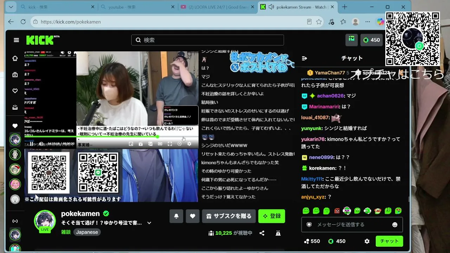
Task: Click the browser address bar URL
Action: coord(71,22)
